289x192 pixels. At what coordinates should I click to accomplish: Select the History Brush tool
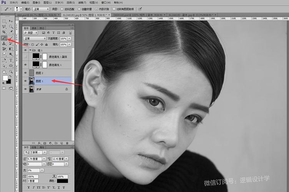[11, 43]
